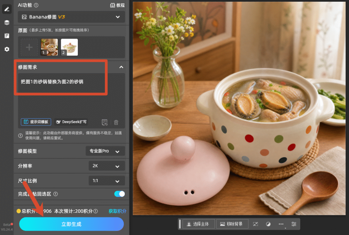Click the '分辨率' label text
Viewport: 349px width, 235px height.
[x=25, y=166]
